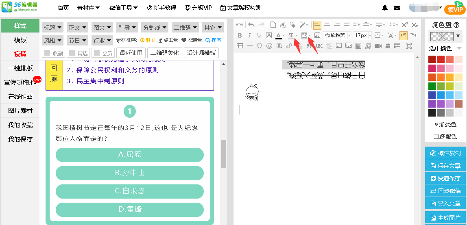This screenshot has width=467, height=225.
Task: Expand the 分割线 dropdown
Action: [155, 27]
